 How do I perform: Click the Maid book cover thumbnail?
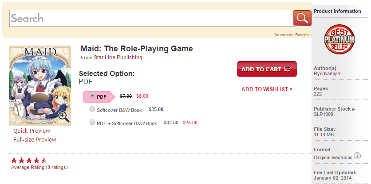click(39, 84)
